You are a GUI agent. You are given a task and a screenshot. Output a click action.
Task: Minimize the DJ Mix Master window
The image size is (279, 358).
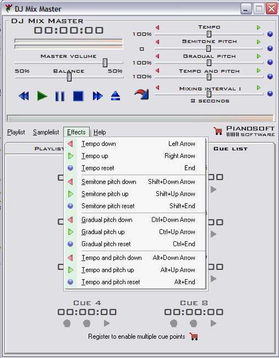click(x=246, y=9)
